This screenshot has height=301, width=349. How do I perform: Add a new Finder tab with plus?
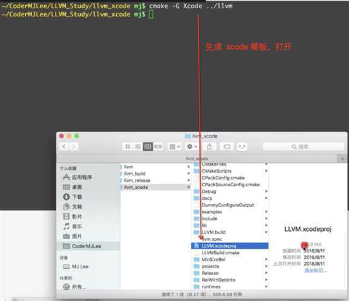pyautogui.click(x=343, y=159)
